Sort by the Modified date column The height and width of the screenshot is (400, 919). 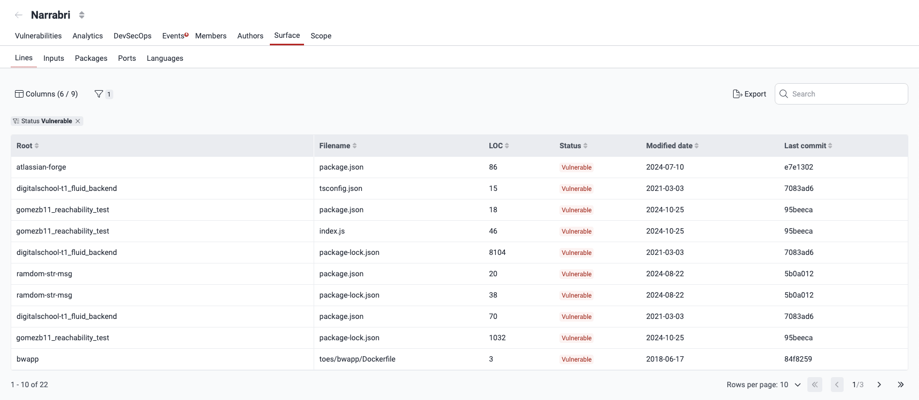(x=672, y=146)
